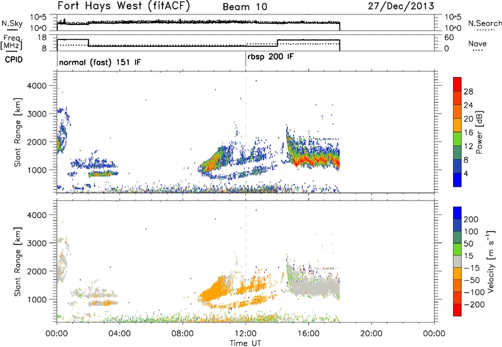The height and width of the screenshot is (347, 502).
Task: Click the 'normal (fast) 151 IF' CPID text
Action: coord(100,62)
